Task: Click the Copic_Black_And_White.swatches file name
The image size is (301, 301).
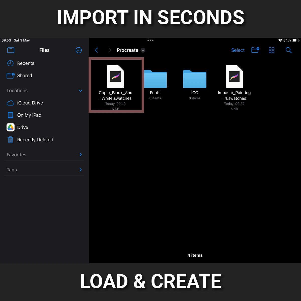Action: click(116, 96)
